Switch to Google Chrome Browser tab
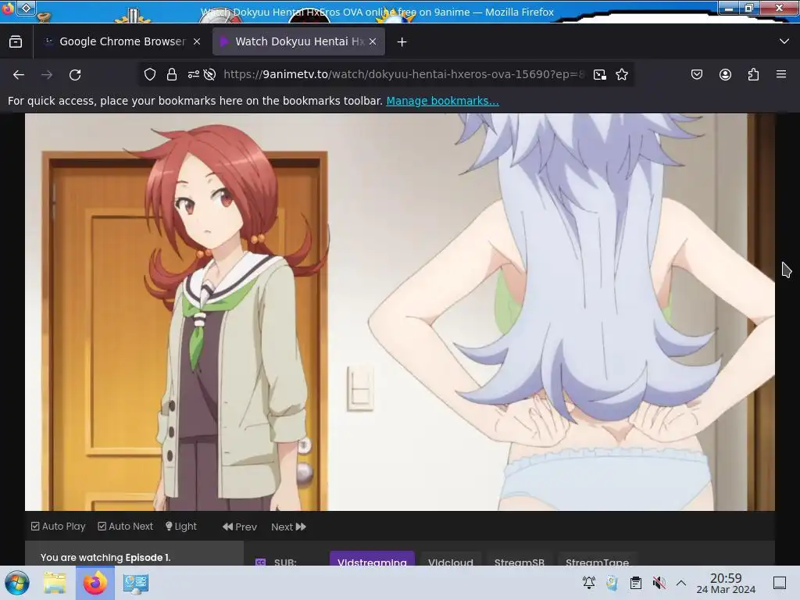Screen dimensions: 800x600 point(122,42)
